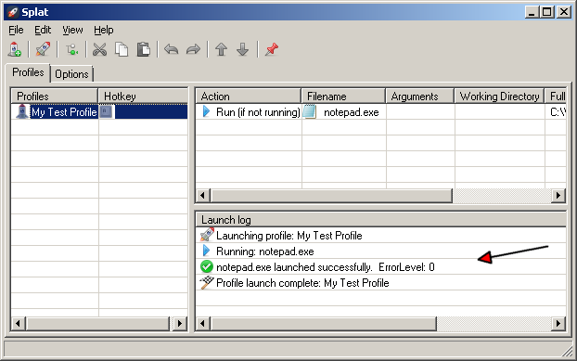Click the actions list horizontal scrollbar thumb
This screenshot has width=577, height=361.
click(331, 195)
